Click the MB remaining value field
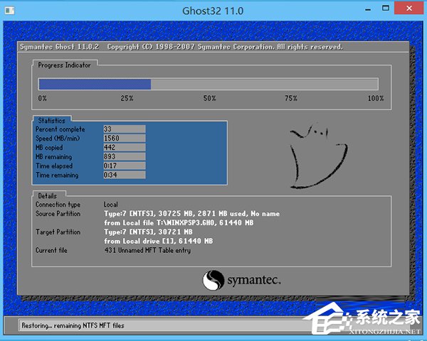The image size is (427, 341). pyautogui.click(x=123, y=157)
